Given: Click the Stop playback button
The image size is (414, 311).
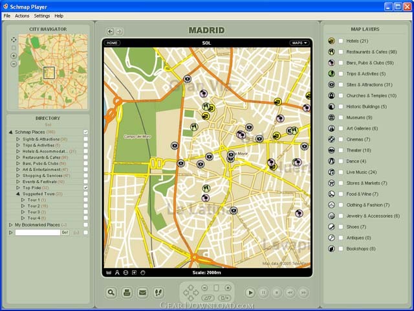Looking at the screenshot, I should click(x=277, y=292).
